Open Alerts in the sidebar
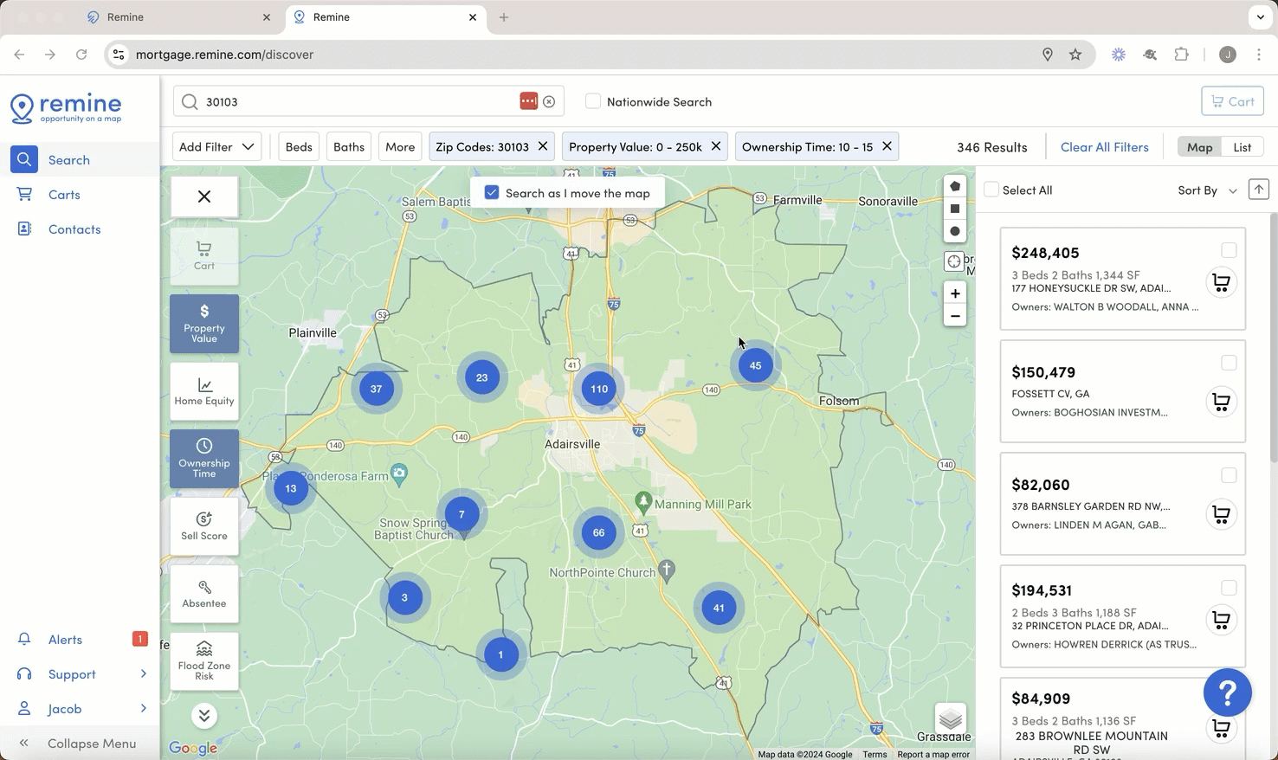 click(65, 640)
